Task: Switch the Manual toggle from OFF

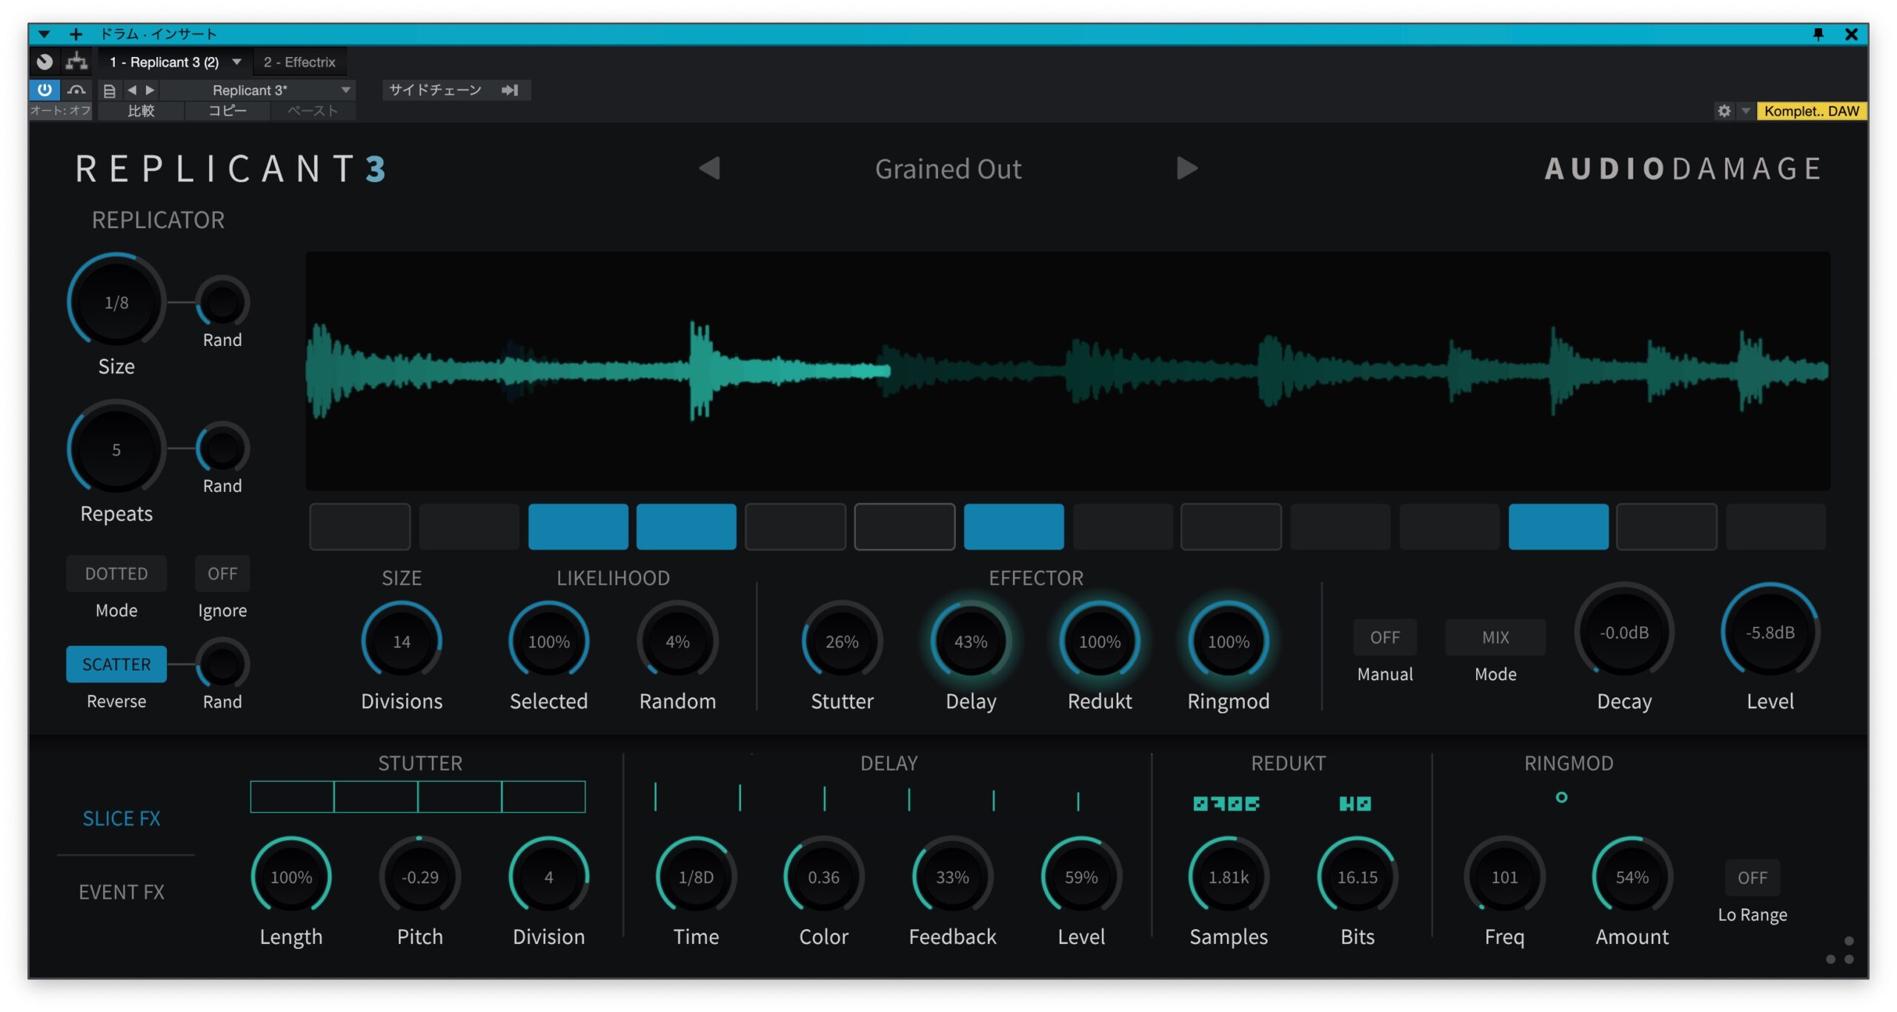Action: click(x=1385, y=636)
